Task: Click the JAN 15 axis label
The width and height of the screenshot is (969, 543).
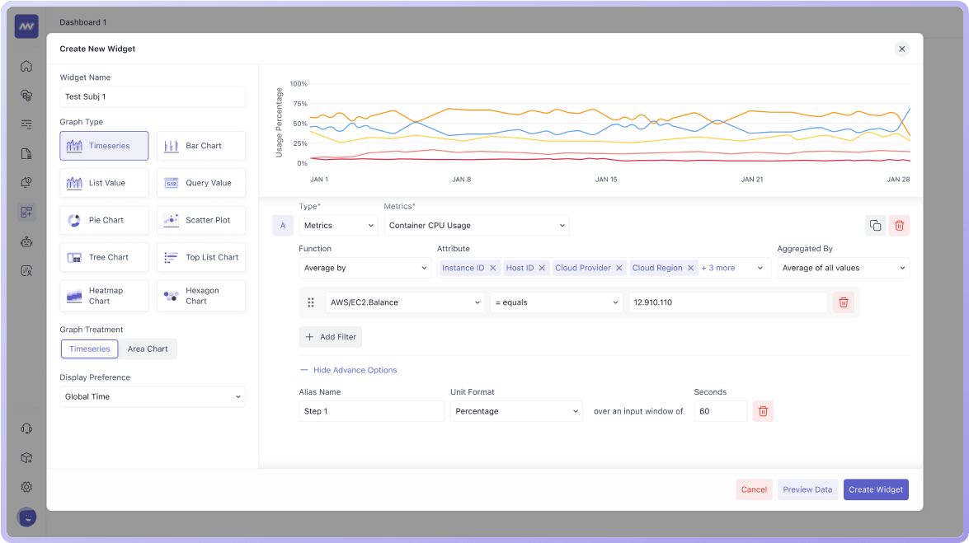Action: 606,180
